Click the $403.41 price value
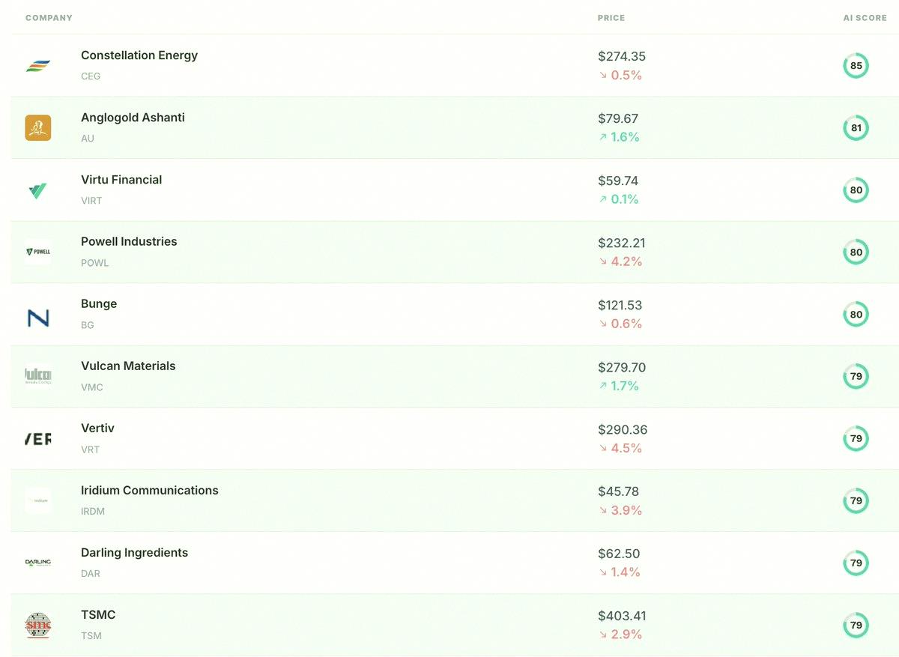 click(x=622, y=617)
